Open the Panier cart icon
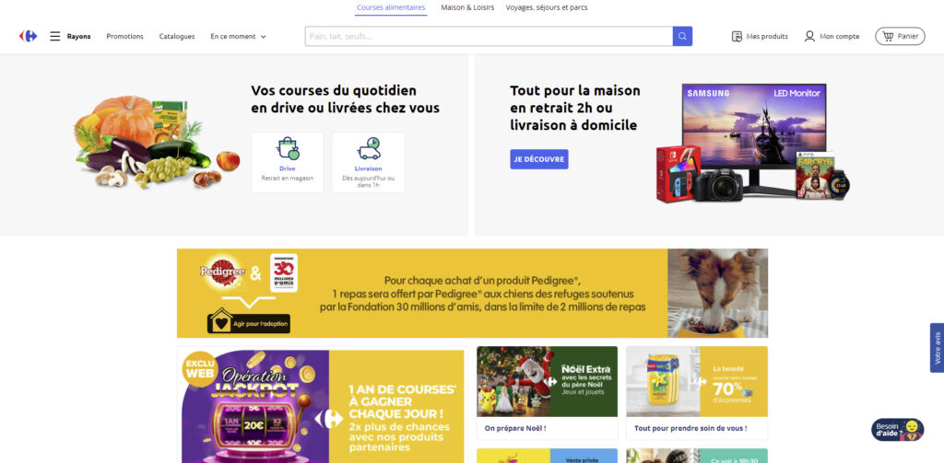The image size is (944, 463). pyautogui.click(x=888, y=36)
